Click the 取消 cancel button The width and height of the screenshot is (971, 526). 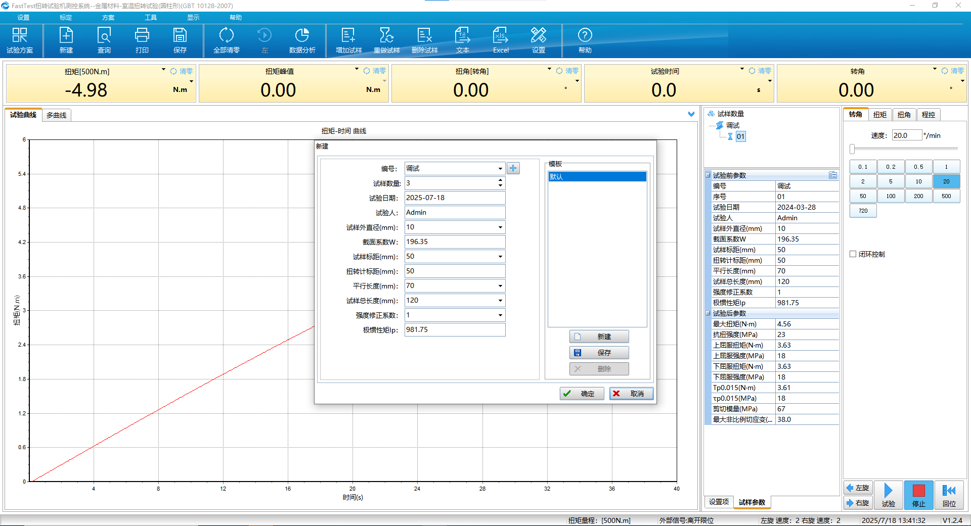tap(631, 394)
